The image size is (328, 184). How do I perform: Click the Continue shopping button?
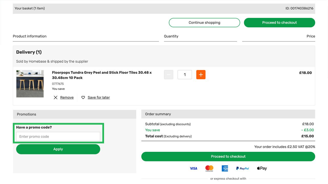(x=204, y=22)
